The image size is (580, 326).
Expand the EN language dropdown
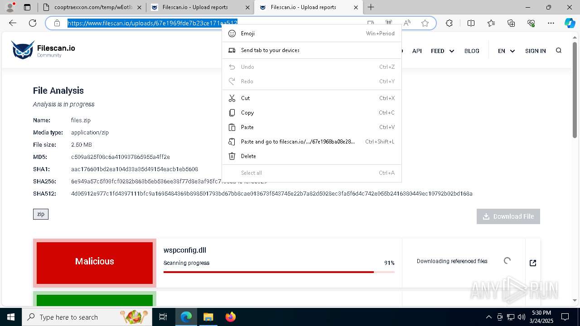506,51
